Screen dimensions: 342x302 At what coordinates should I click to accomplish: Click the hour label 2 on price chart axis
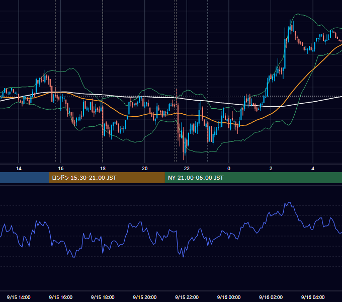pyautogui.click(x=271, y=169)
